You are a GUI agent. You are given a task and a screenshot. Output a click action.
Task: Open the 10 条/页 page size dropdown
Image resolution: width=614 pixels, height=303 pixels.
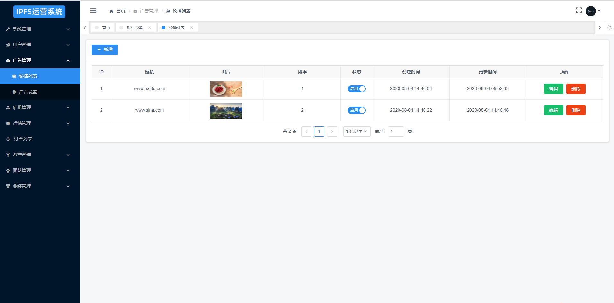[x=356, y=131]
